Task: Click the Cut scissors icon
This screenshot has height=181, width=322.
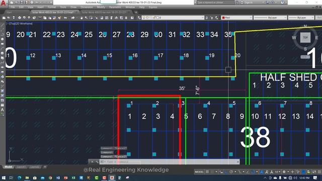Action: pos(40,18)
